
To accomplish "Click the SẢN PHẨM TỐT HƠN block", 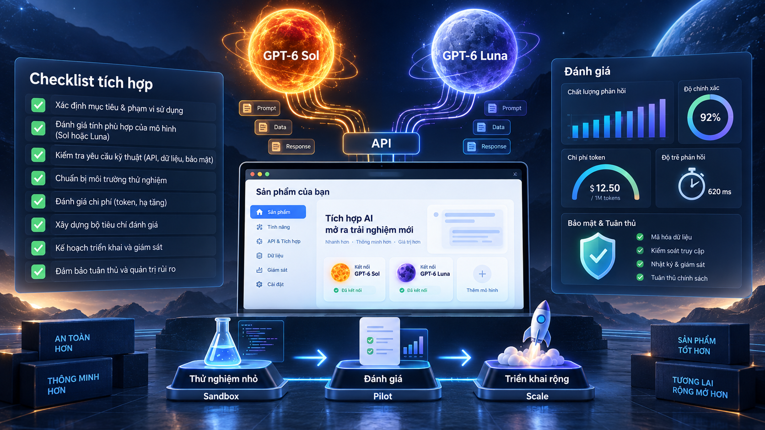I will (x=700, y=344).
